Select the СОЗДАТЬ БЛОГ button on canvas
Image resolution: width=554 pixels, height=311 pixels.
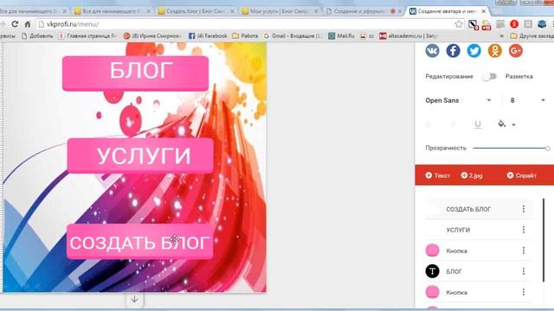(140, 242)
